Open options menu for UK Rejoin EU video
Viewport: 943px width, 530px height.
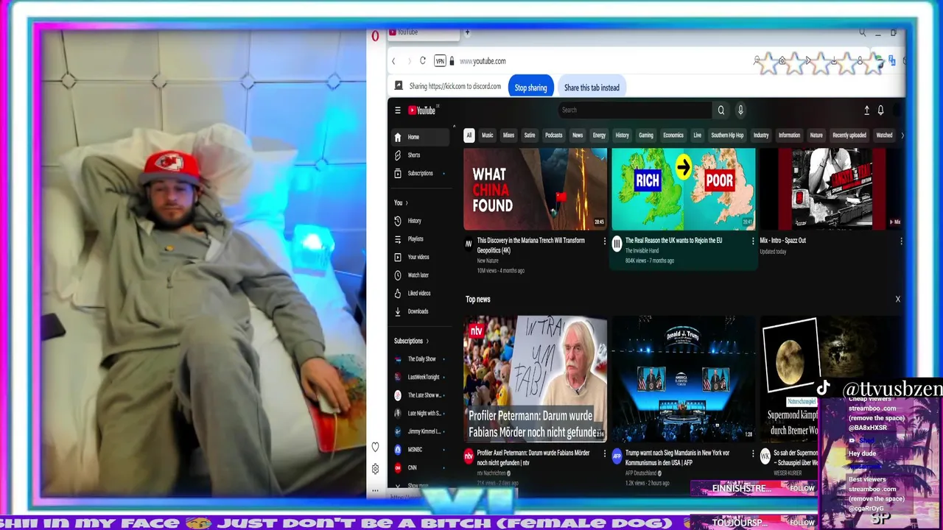click(753, 241)
